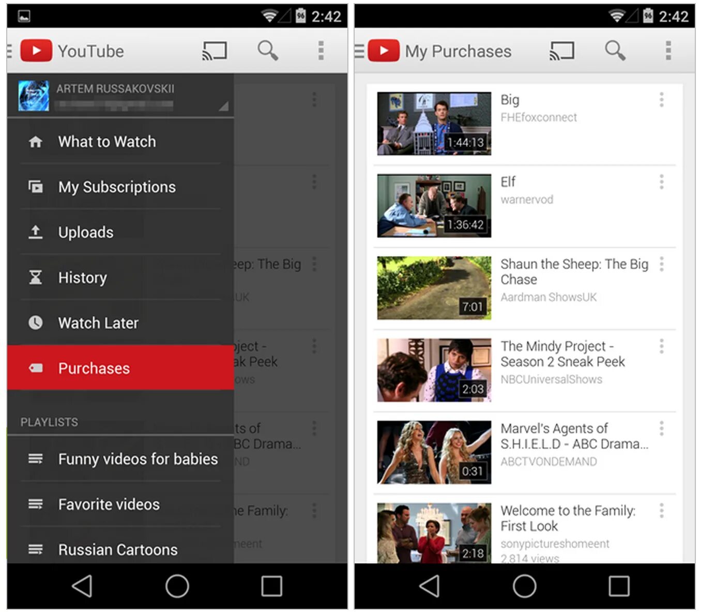Open the Favorite videos playlist
The image size is (701, 615).
(x=120, y=504)
